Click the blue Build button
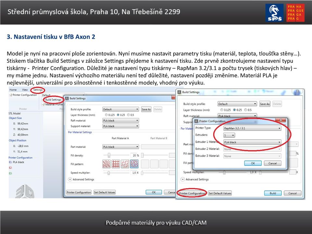312x234 pixels. click(x=273, y=193)
